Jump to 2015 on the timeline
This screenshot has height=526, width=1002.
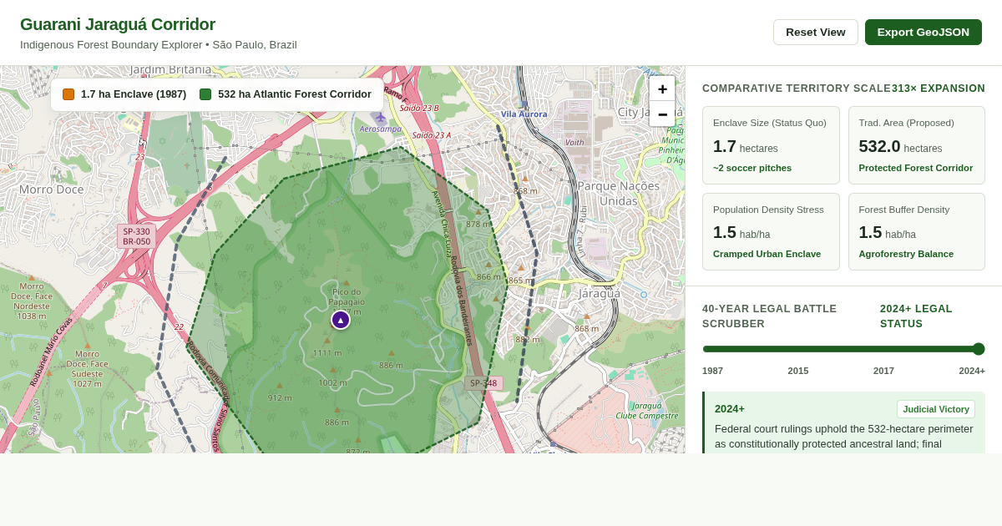tap(798, 371)
